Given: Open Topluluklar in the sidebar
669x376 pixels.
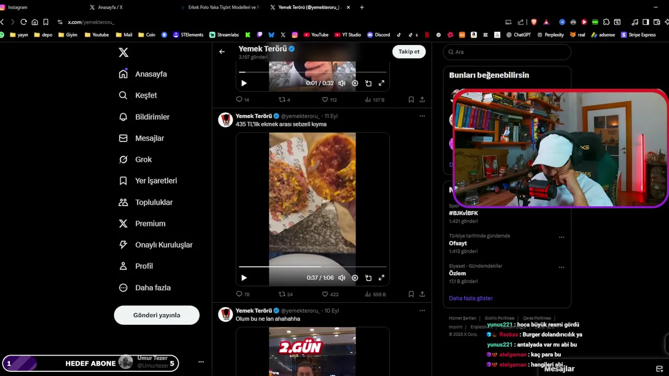Looking at the screenshot, I should coord(146,202).
